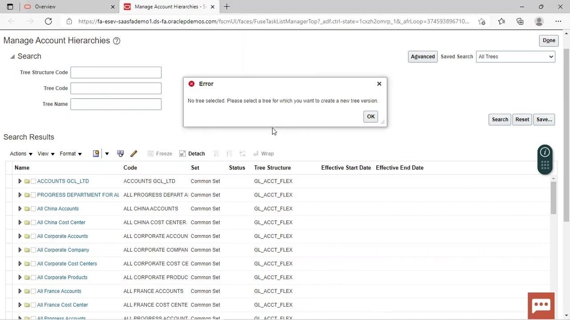The width and height of the screenshot is (570, 320).
Task: Click OK in the Error dialog
Action: coord(371,116)
